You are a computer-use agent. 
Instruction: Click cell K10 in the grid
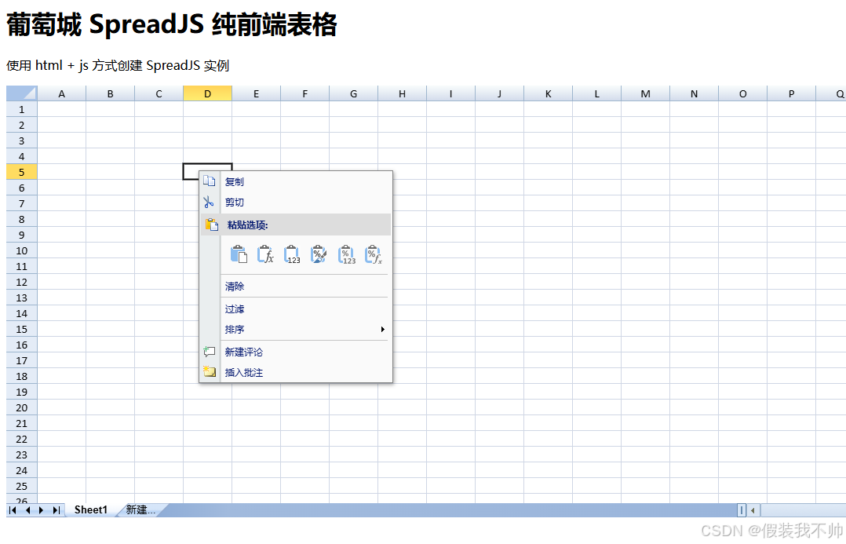(x=548, y=250)
